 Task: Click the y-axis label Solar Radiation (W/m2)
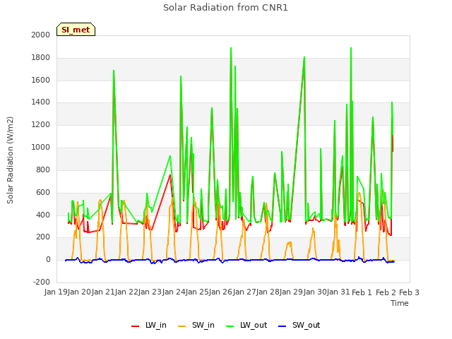pyautogui.click(x=10, y=160)
